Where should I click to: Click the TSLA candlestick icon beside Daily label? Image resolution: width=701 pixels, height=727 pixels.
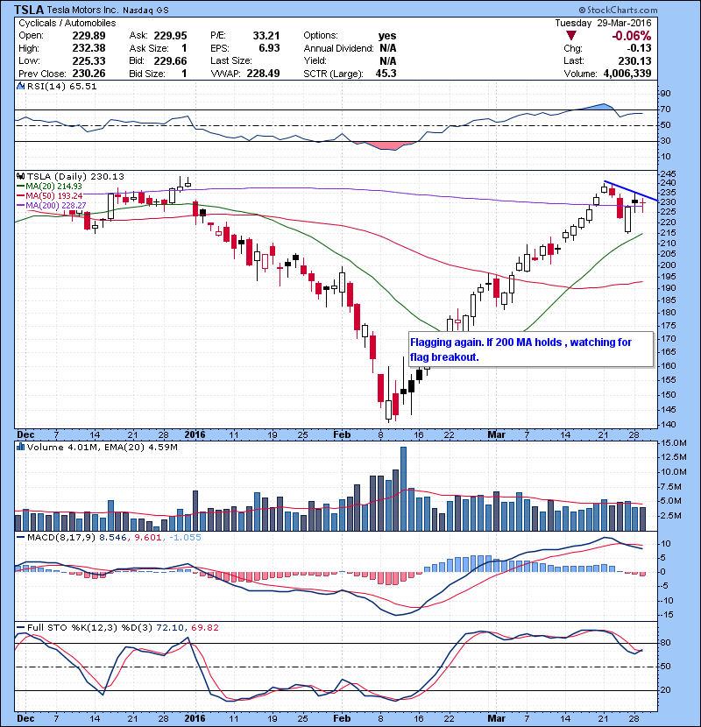coord(20,176)
